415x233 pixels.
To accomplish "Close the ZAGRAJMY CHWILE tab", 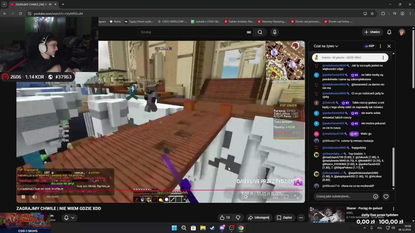I will coord(55,5).
